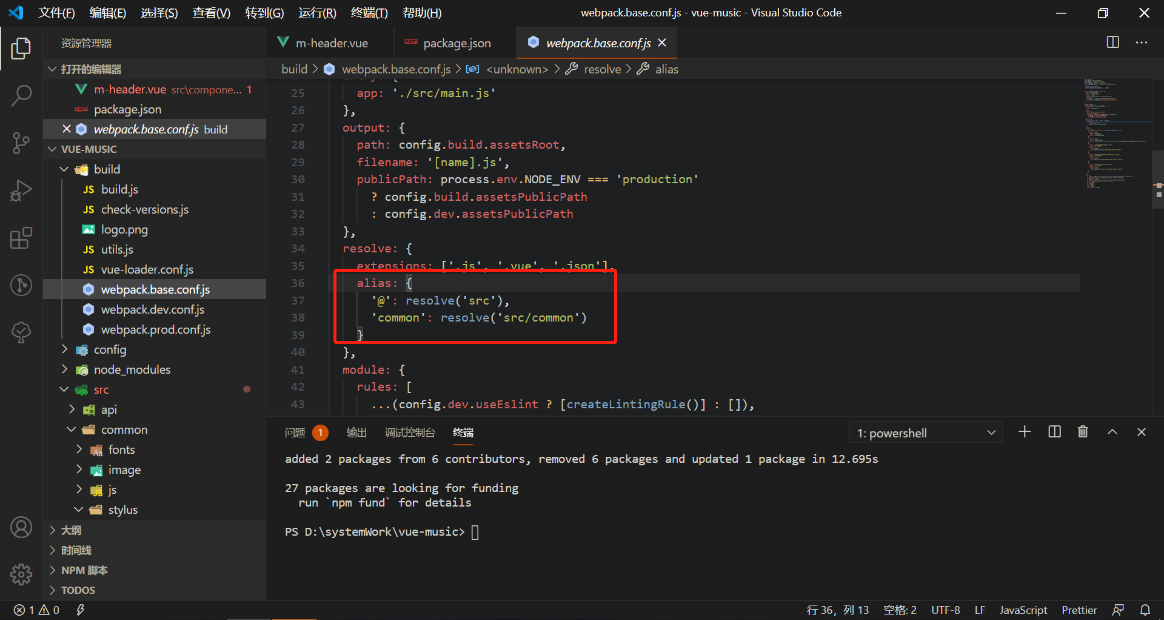Collapse the stylus folder
Screen dimensions: 1164x620
tap(79, 510)
